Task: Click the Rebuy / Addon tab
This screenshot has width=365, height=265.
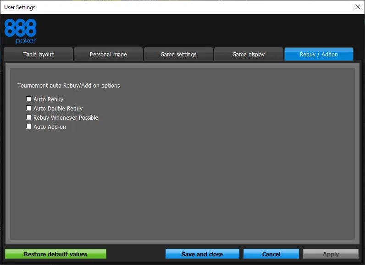Action: tap(319, 54)
